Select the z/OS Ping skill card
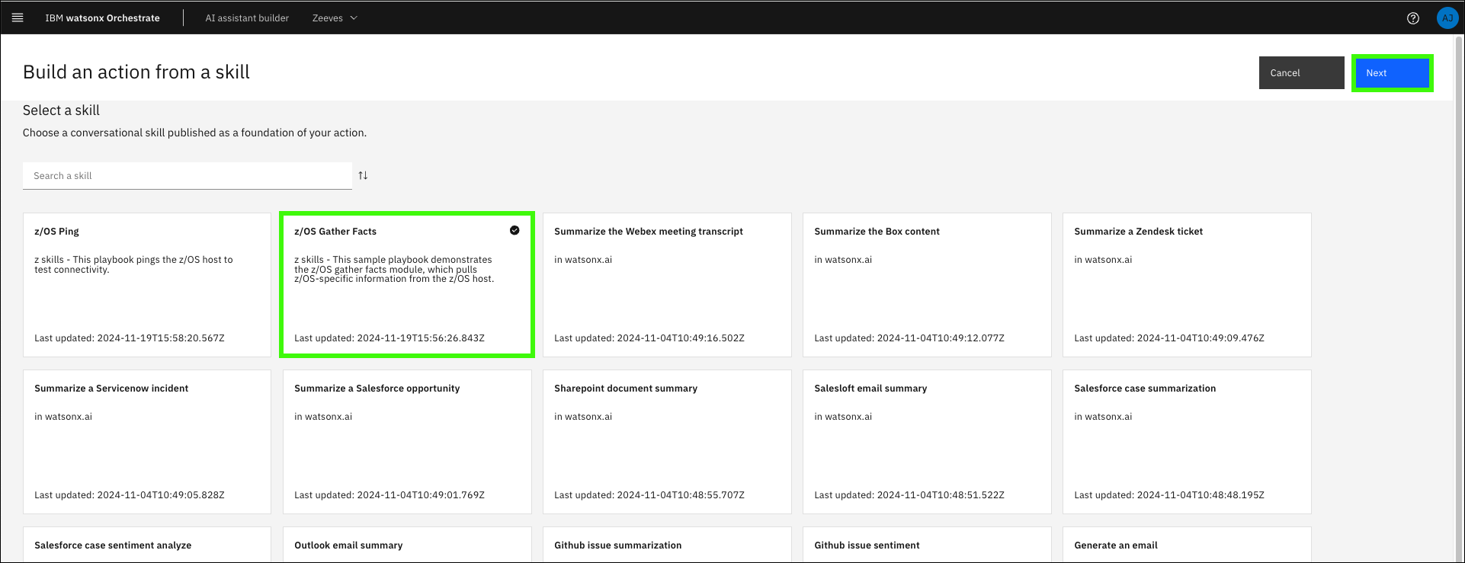Image resolution: width=1465 pixels, height=563 pixels. tap(147, 284)
